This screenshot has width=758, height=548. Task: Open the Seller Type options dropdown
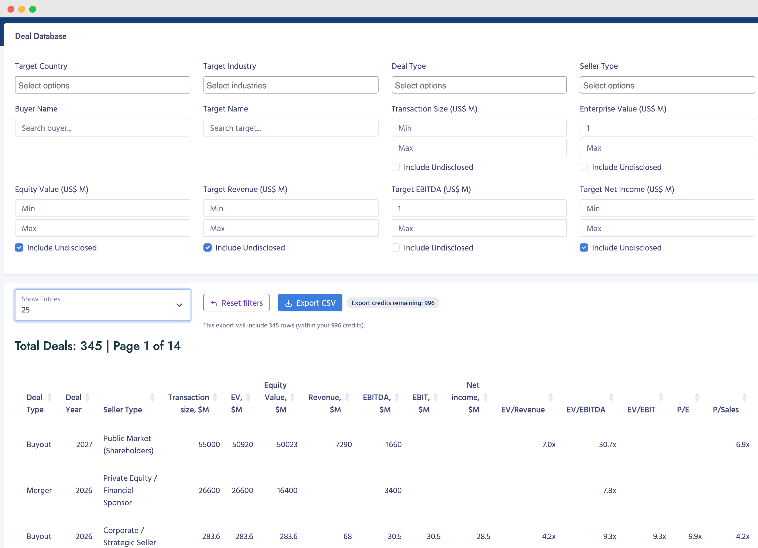click(667, 85)
